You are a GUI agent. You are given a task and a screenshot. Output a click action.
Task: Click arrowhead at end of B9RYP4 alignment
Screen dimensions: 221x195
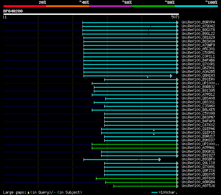point(177,22)
